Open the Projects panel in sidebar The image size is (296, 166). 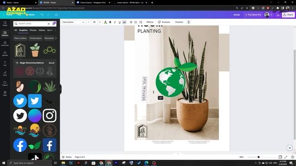pos(5,83)
